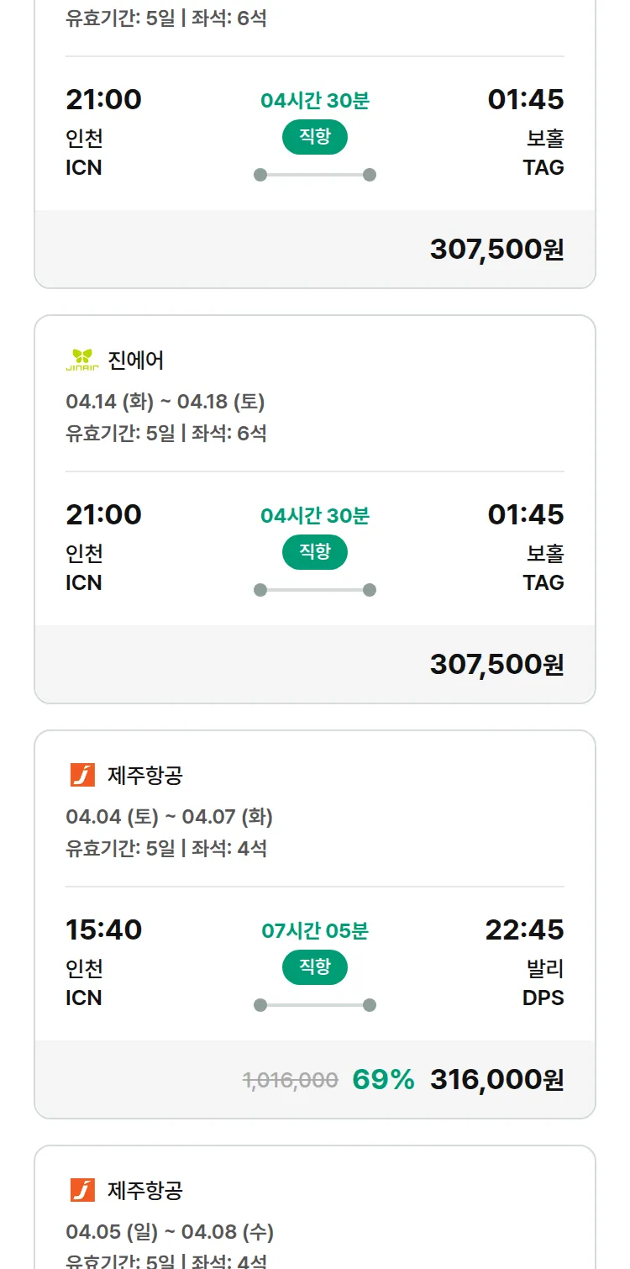Click the Jin Air butterfly logo

click(82, 360)
